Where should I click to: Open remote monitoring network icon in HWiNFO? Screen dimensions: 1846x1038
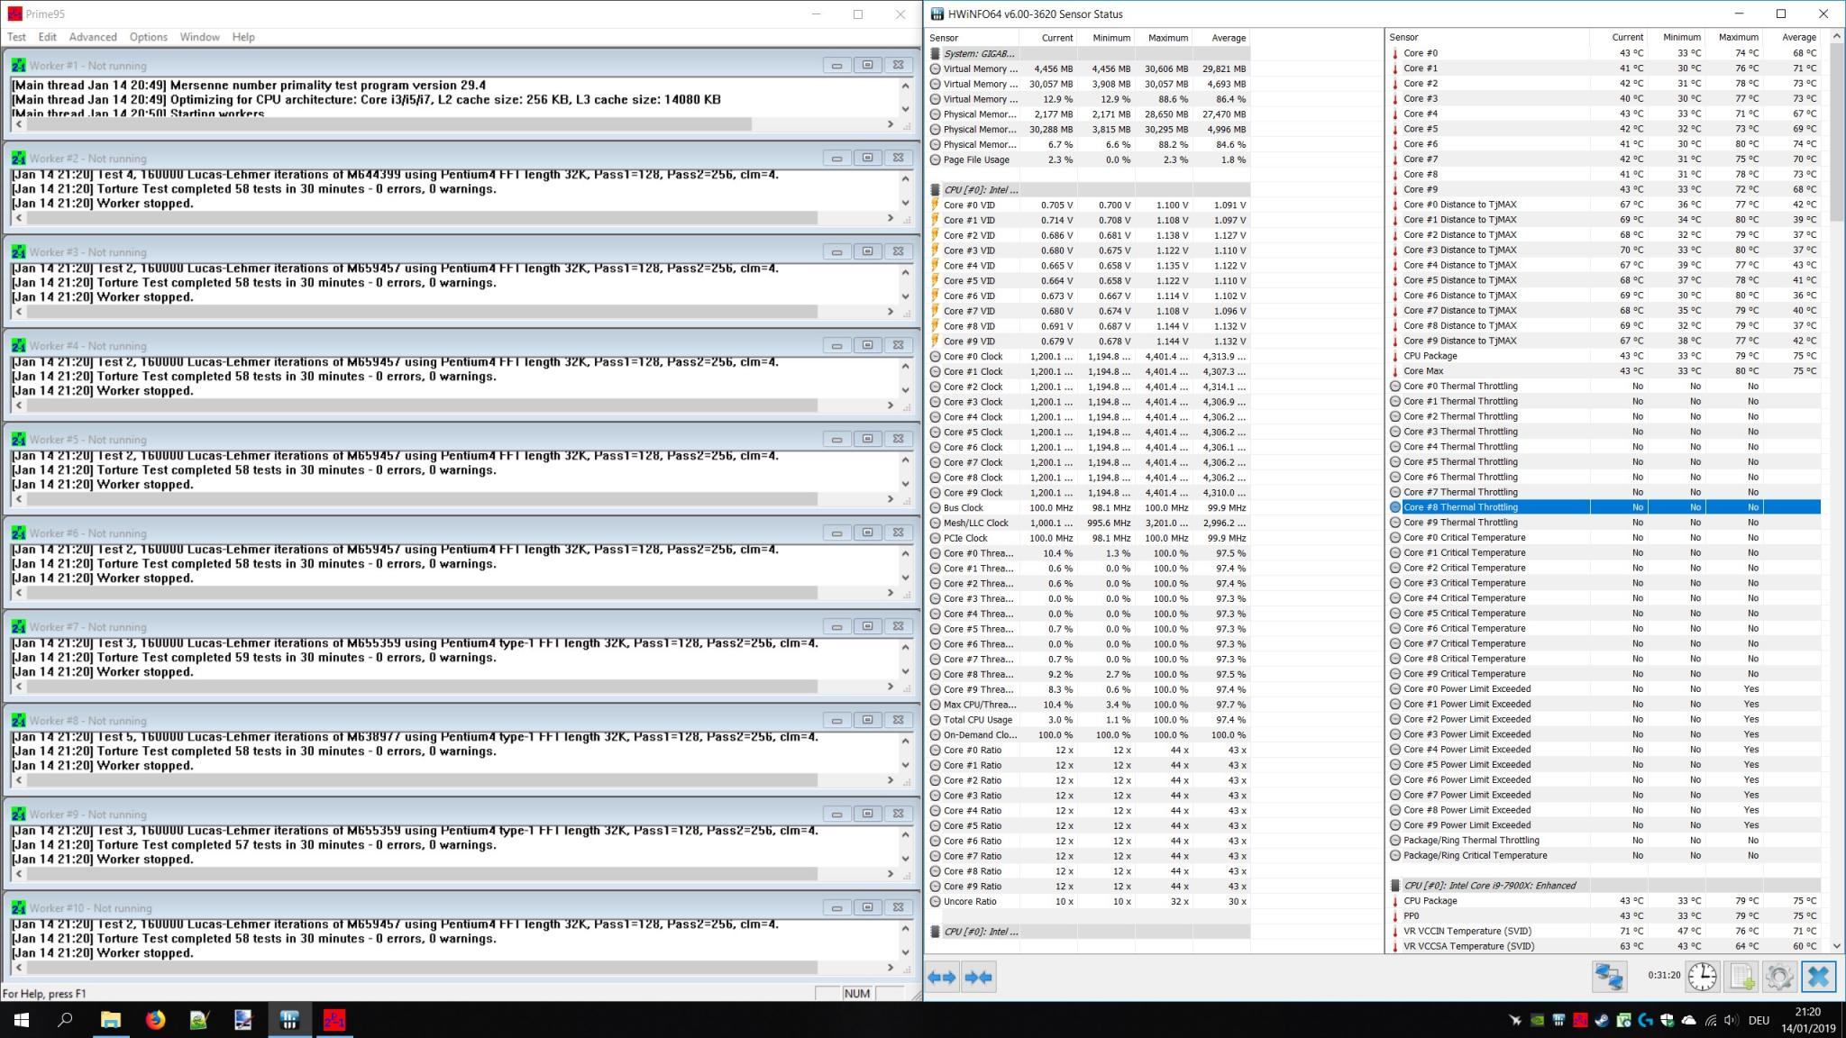[x=1609, y=977]
